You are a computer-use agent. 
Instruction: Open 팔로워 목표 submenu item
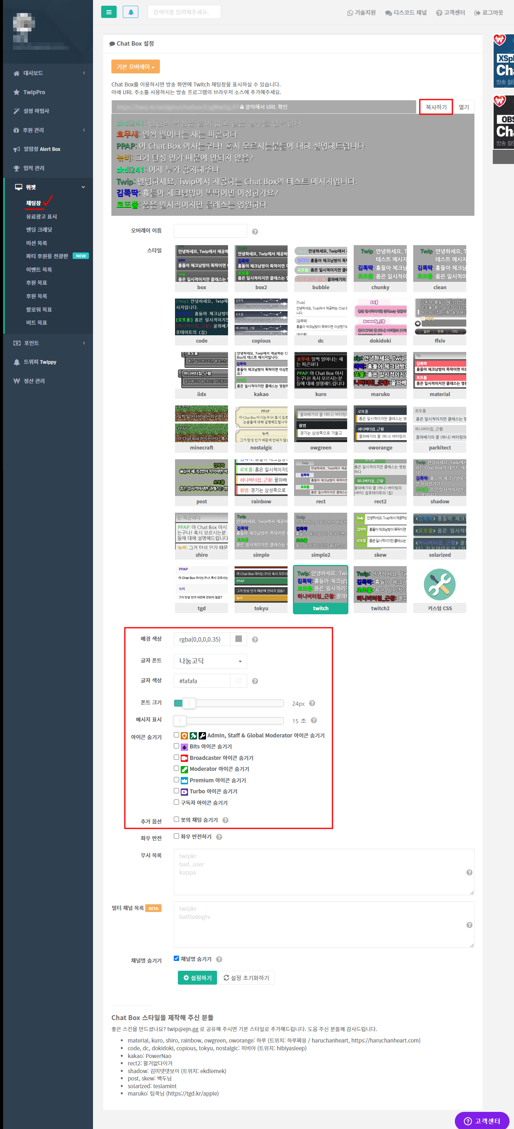coord(39,310)
